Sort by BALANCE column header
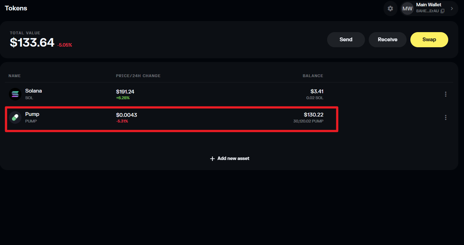 point(313,76)
